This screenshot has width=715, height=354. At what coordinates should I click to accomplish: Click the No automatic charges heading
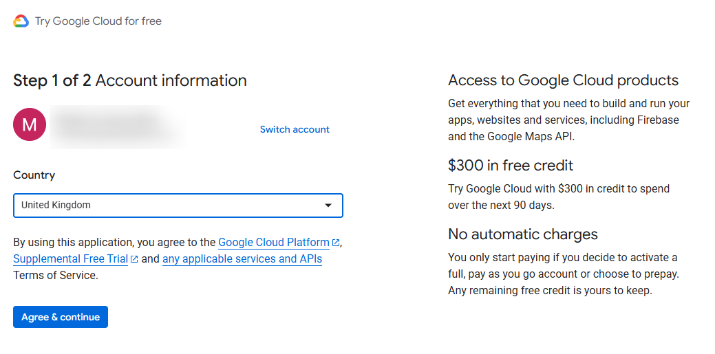(523, 234)
